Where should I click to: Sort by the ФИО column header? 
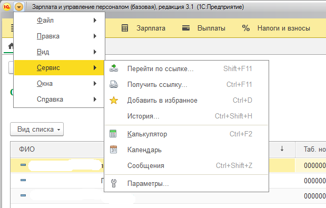pos(27,149)
